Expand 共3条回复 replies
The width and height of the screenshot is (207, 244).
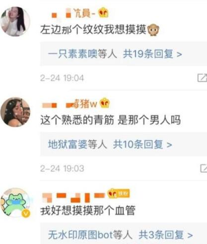point(166,235)
